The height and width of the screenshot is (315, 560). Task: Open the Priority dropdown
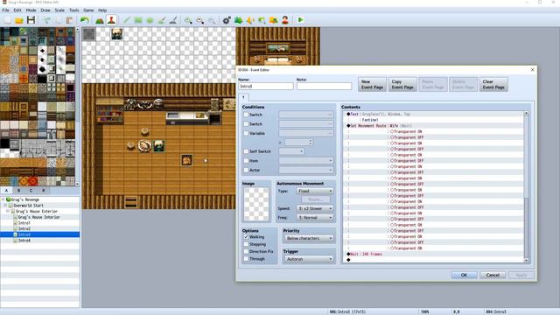(309, 238)
